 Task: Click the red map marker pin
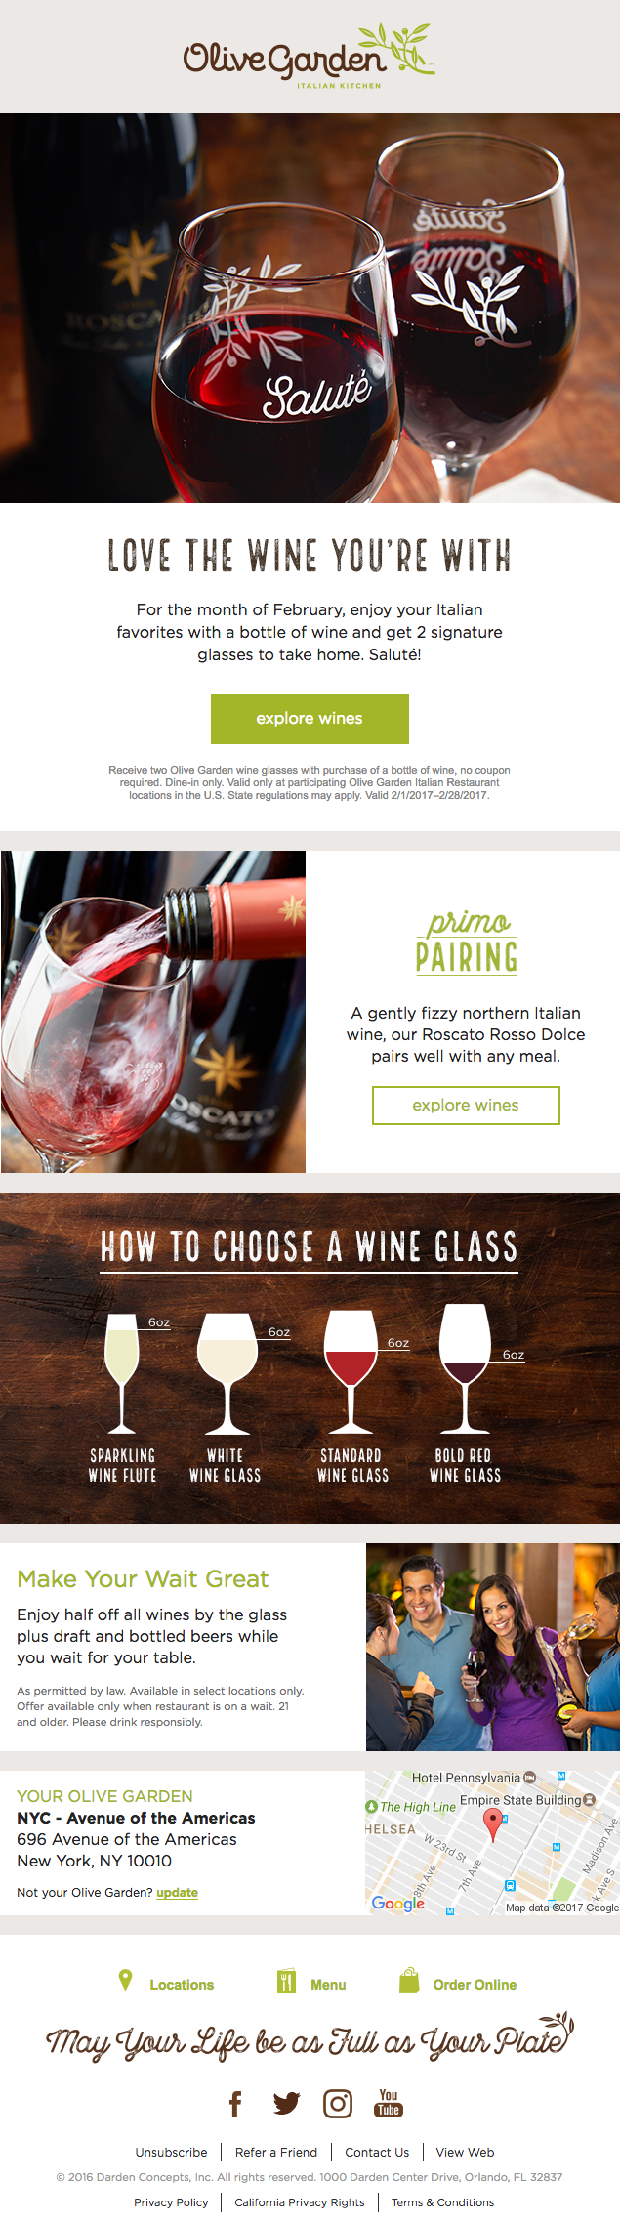point(493,1824)
